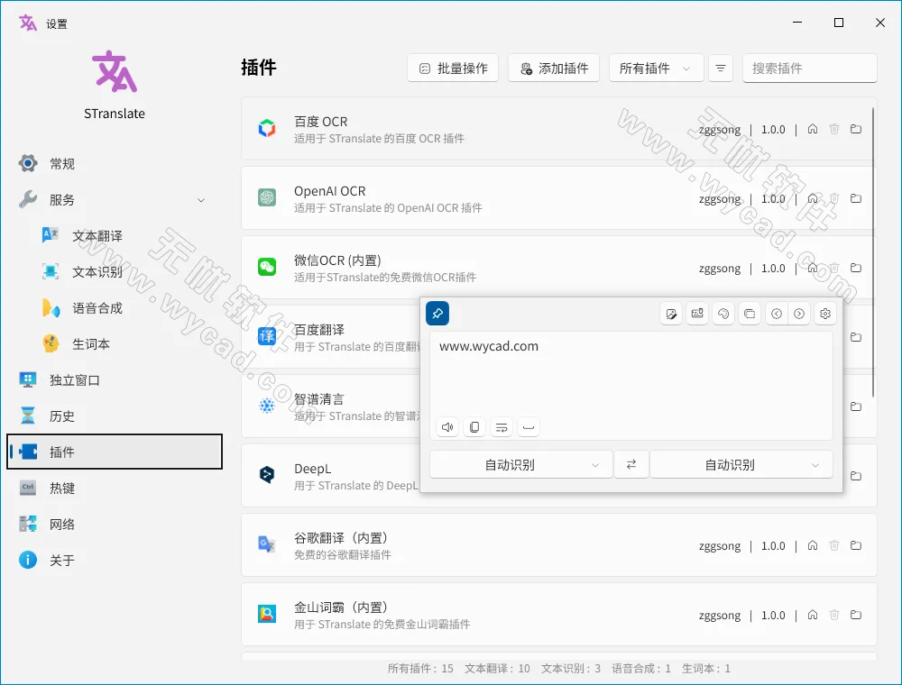
Task: Collapse the translation input panel
Action: click(x=529, y=426)
